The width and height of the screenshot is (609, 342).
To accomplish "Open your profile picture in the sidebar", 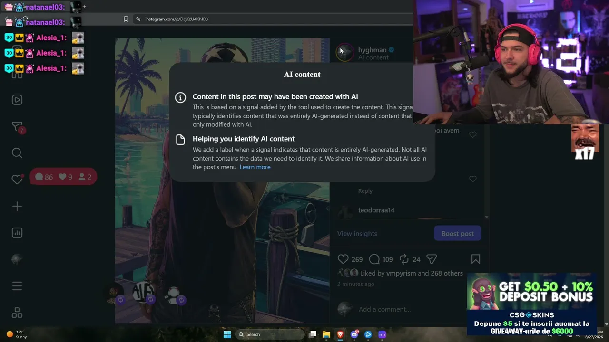I will pos(17,259).
